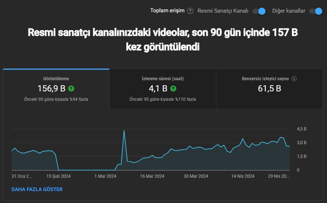This screenshot has height=203, width=327.
Task: Click the Toplam erişim help question icon
Action: [190, 11]
